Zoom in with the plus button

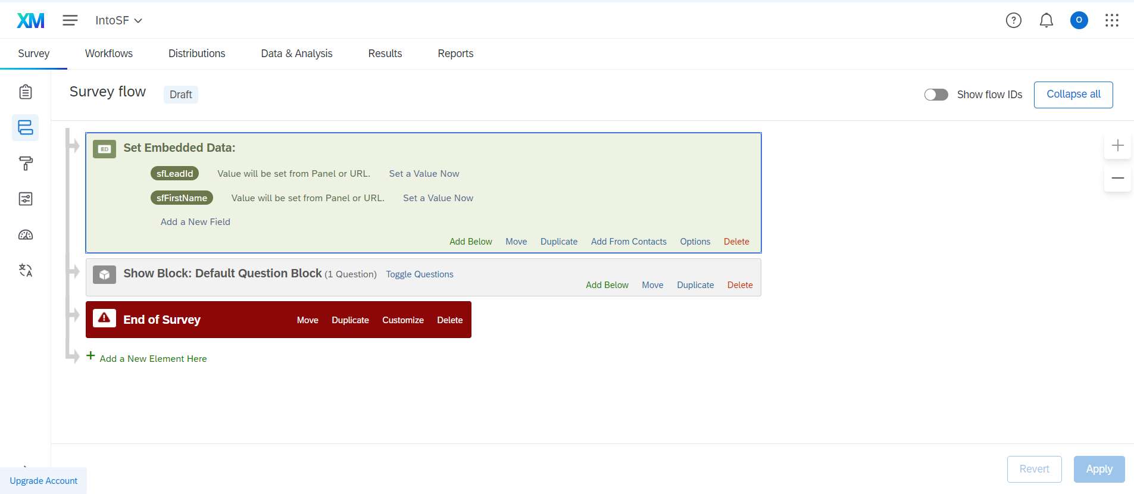point(1117,146)
